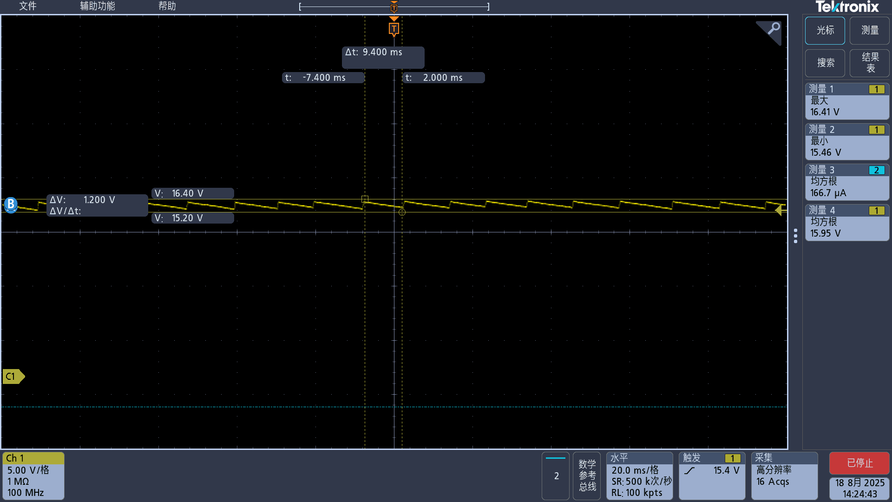Open the Ch 1 vertical settings badge

[33, 476]
